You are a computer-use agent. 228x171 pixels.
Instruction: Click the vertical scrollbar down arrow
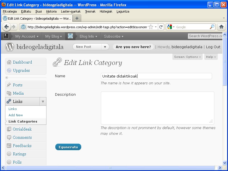225,163
